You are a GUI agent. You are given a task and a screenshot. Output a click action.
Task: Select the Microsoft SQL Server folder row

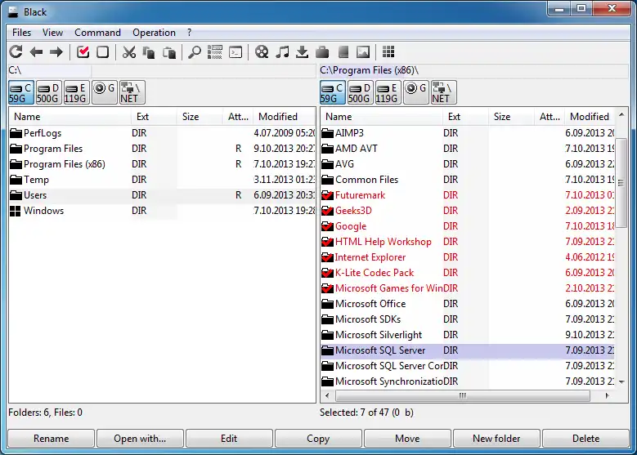468,350
